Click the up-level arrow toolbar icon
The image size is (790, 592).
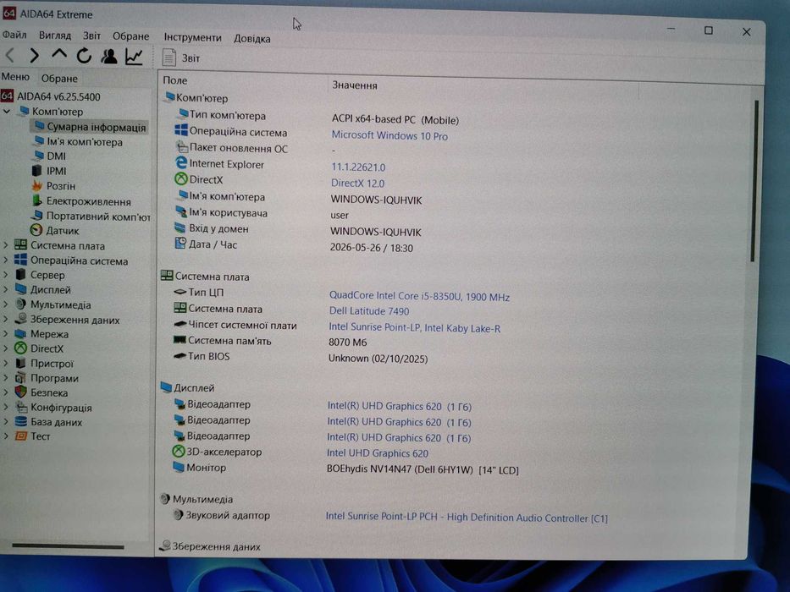pyautogui.click(x=59, y=54)
